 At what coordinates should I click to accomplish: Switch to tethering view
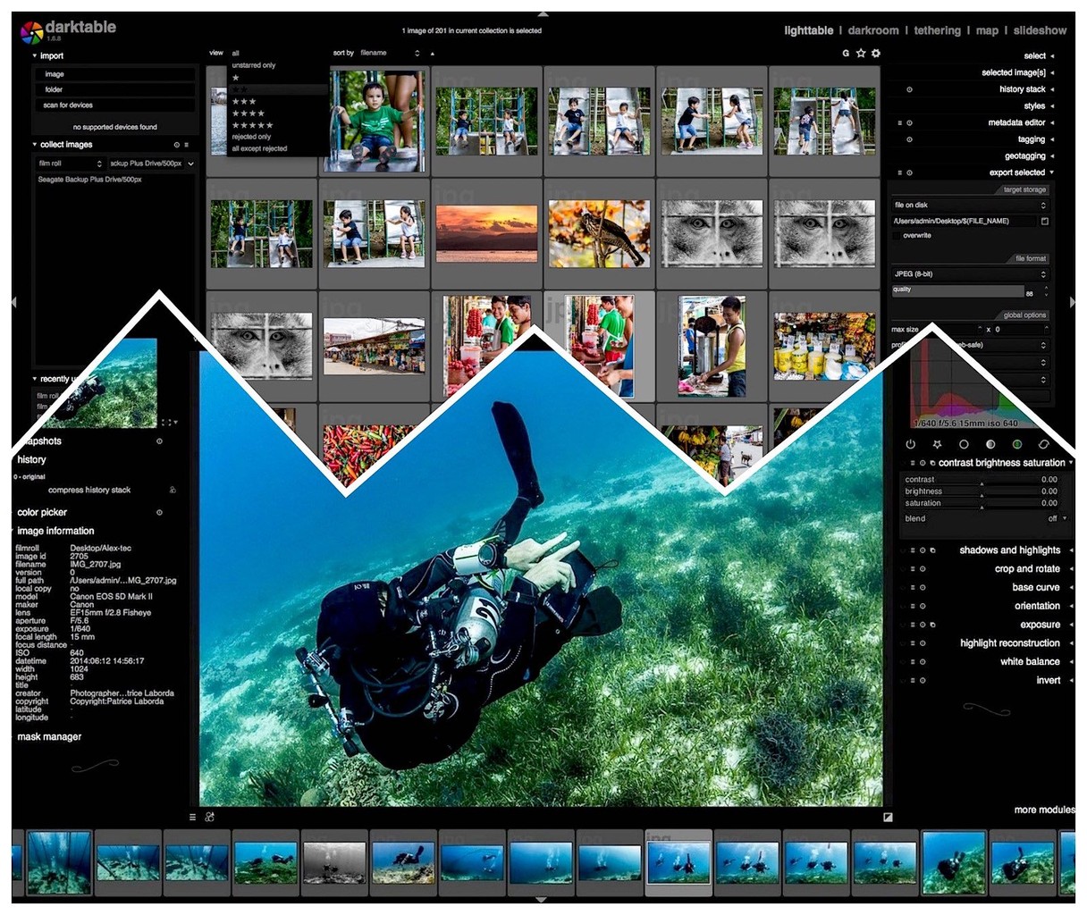[x=937, y=30]
